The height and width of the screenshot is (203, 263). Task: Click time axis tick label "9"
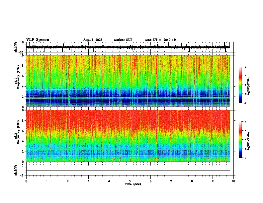213,181
